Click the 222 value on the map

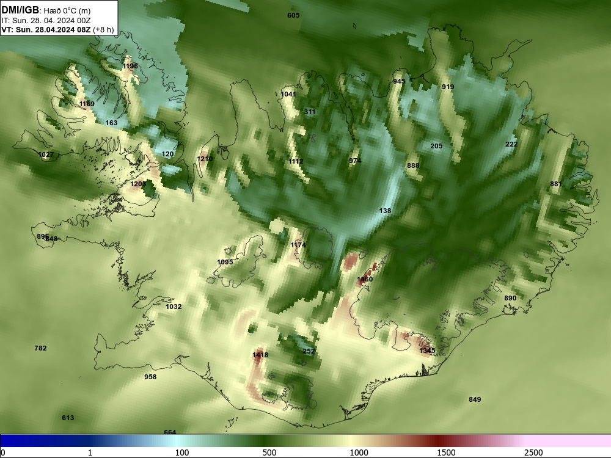pos(511,144)
